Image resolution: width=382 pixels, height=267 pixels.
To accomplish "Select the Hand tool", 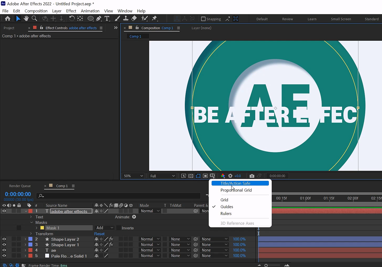I will click(26, 18).
